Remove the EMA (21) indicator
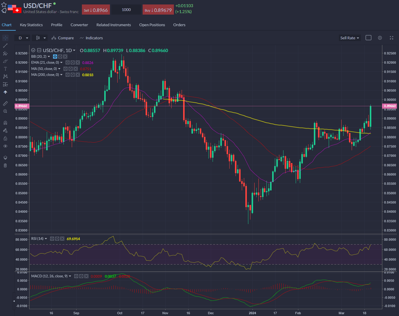 coord(77,62)
